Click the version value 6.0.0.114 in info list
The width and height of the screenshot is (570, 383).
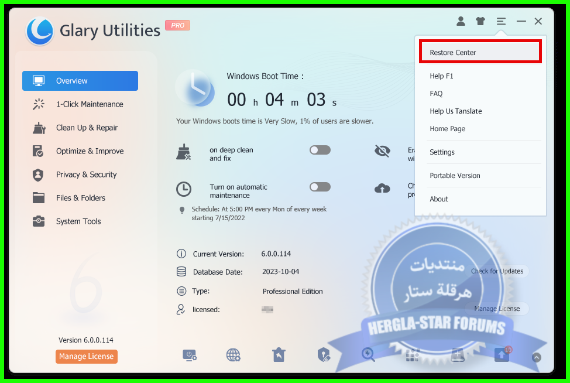[276, 254]
